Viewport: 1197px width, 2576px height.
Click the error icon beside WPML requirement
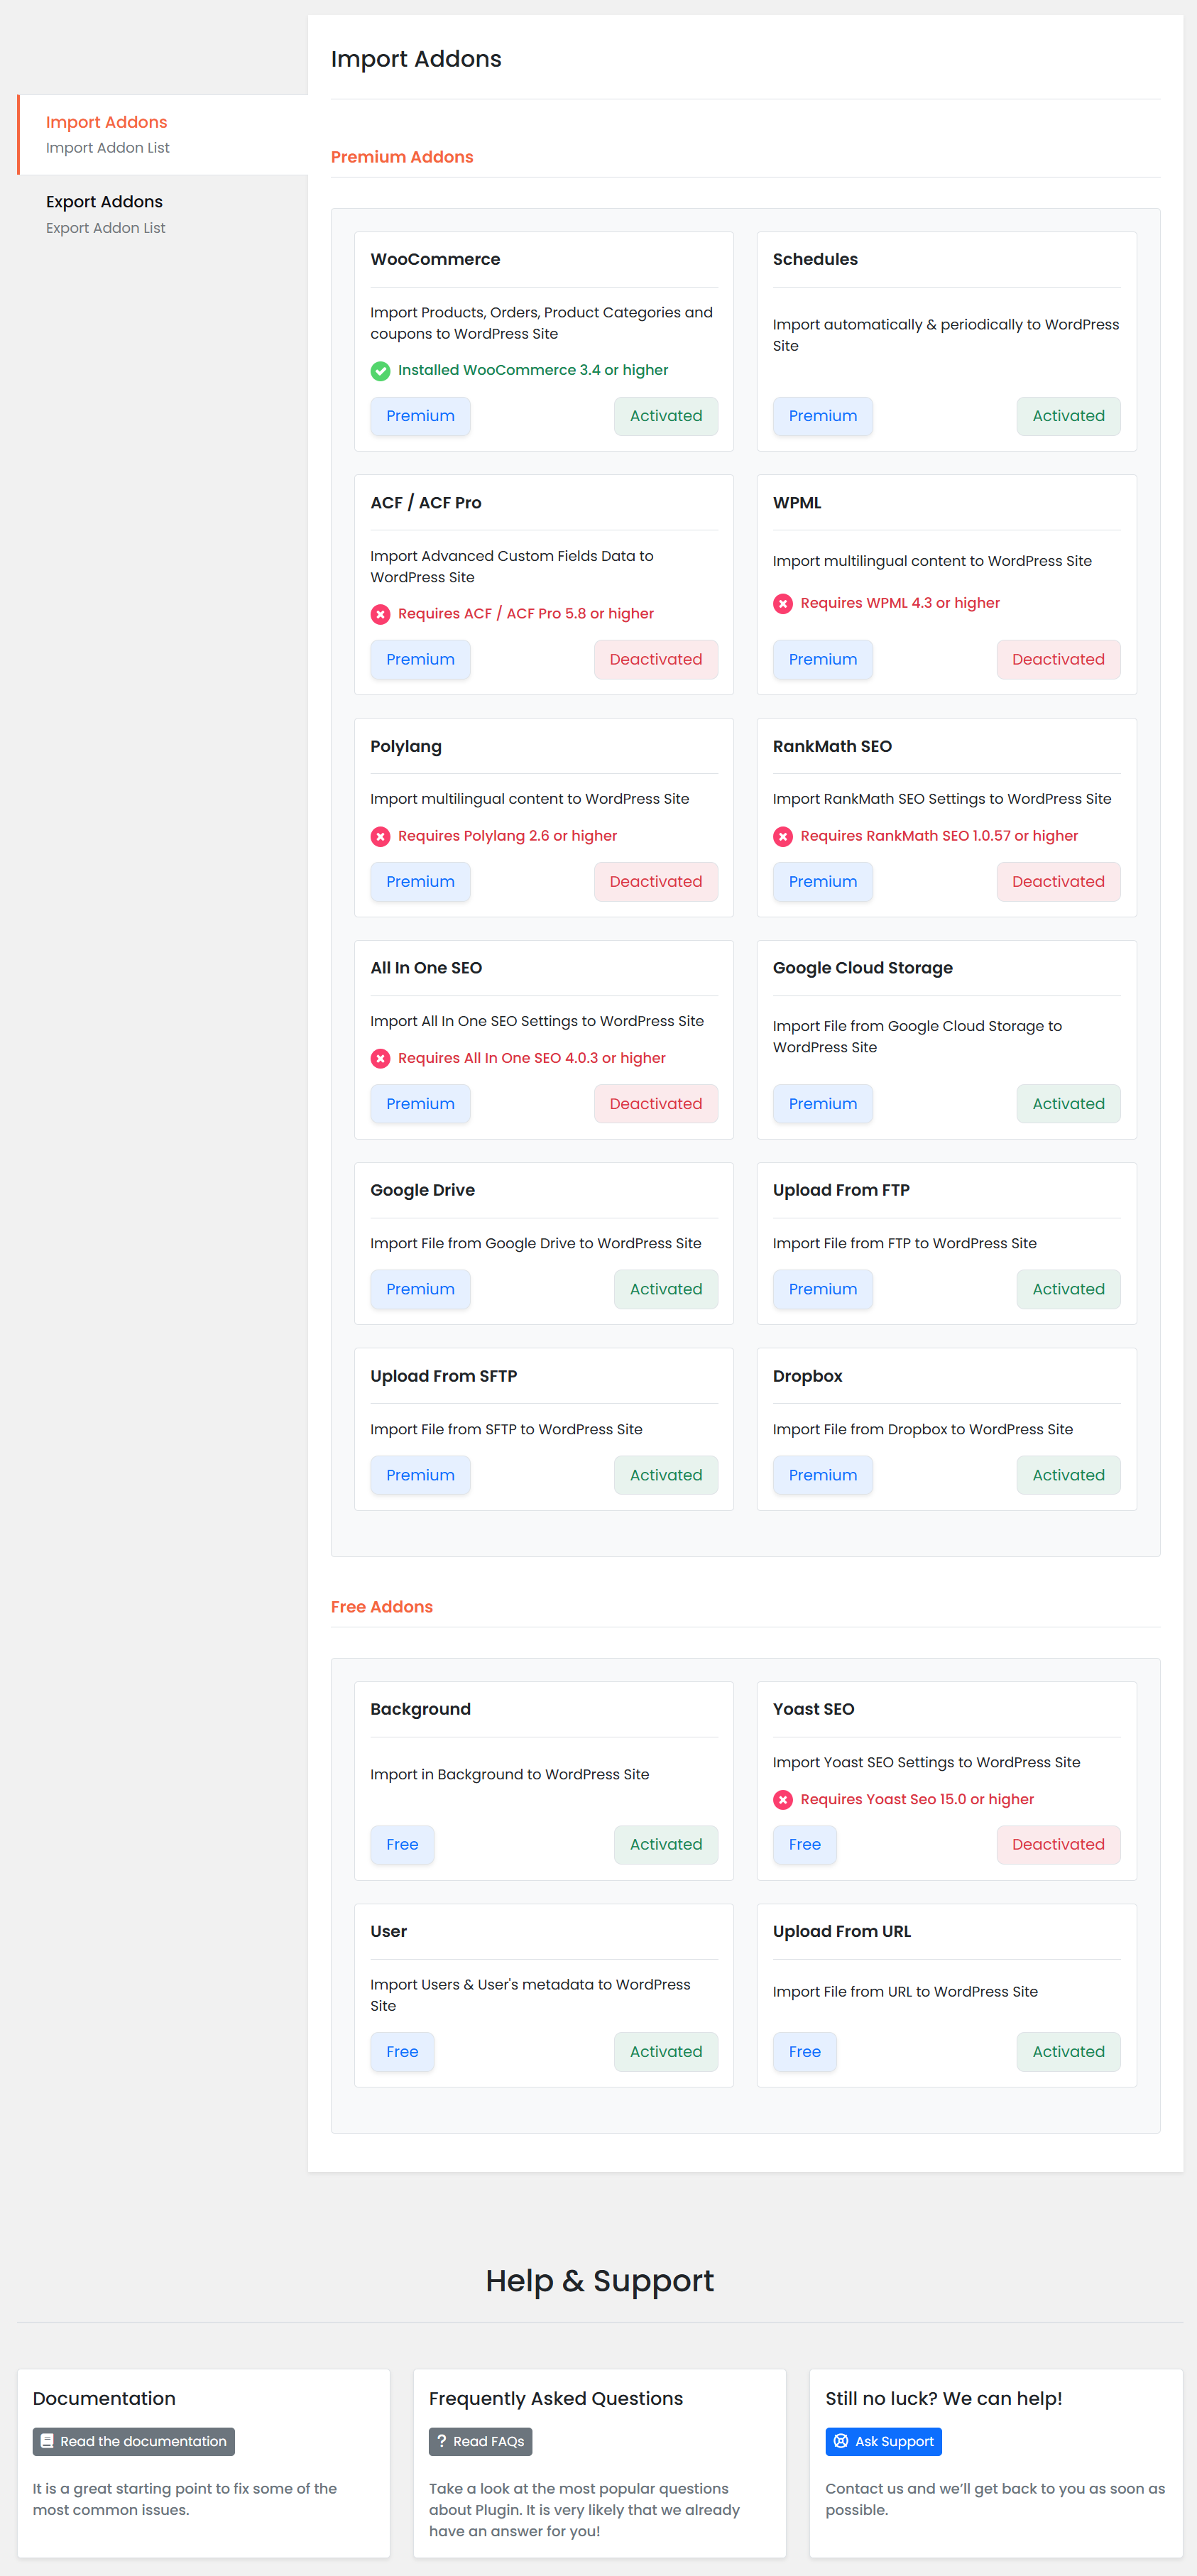pyautogui.click(x=784, y=603)
